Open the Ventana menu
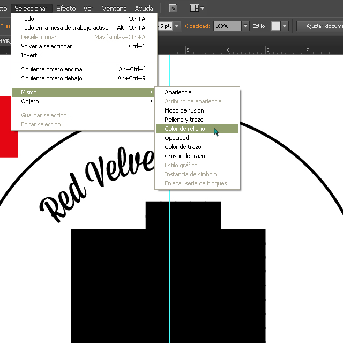Viewport: 343px width, 343px height. tap(114, 9)
